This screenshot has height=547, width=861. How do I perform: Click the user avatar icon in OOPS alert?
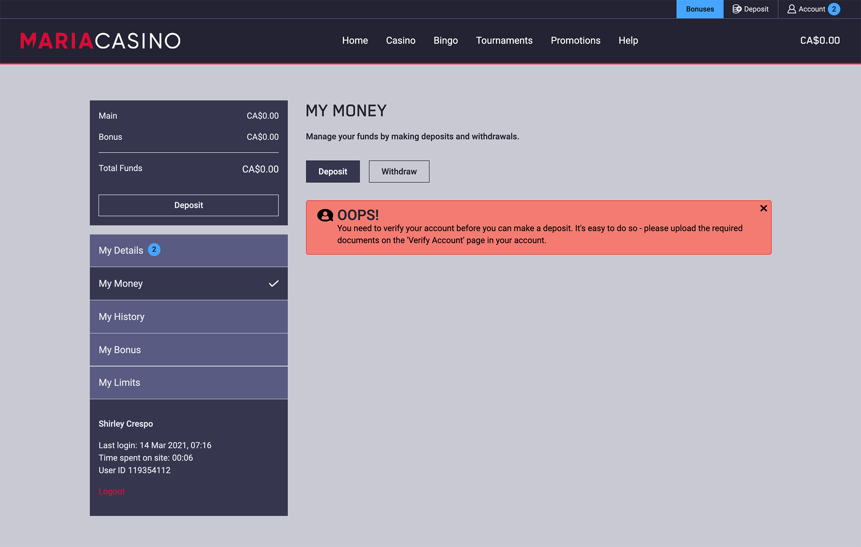click(x=325, y=215)
